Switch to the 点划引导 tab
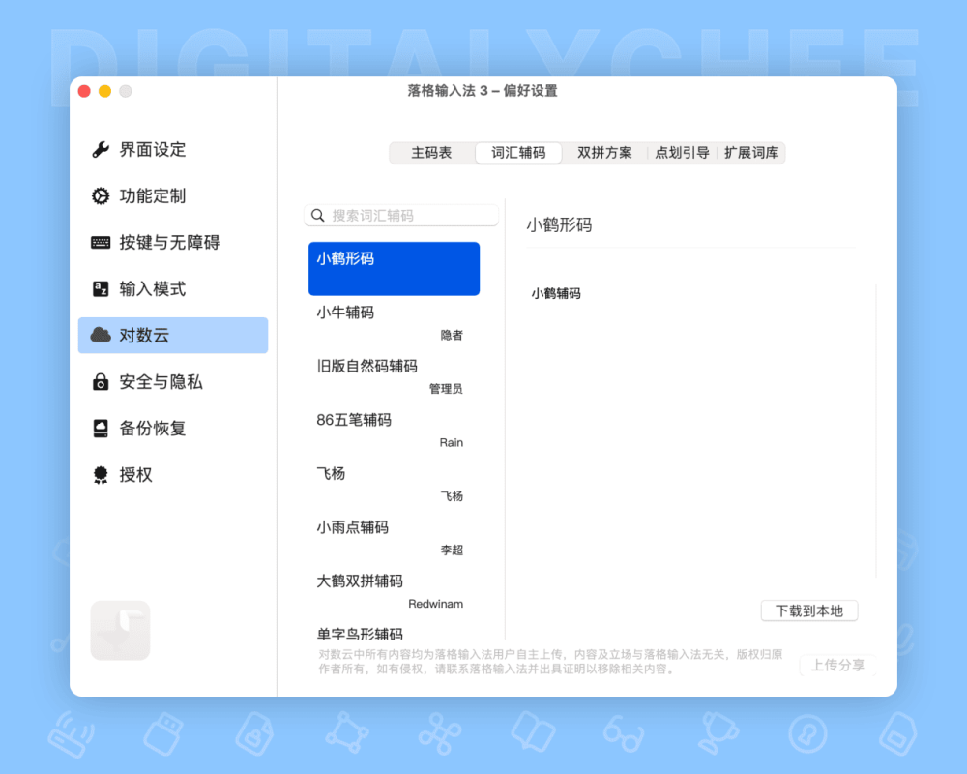This screenshot has height=774, width=967. point(682,153)
